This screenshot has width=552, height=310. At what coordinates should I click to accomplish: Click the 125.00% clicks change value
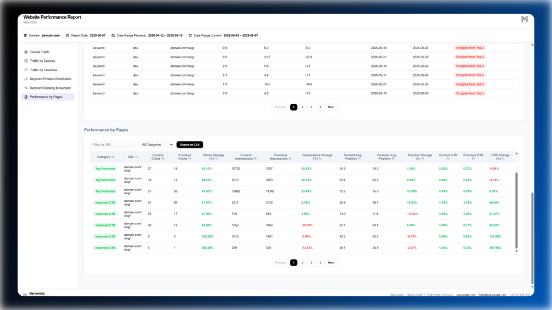(x=208, y=236)
